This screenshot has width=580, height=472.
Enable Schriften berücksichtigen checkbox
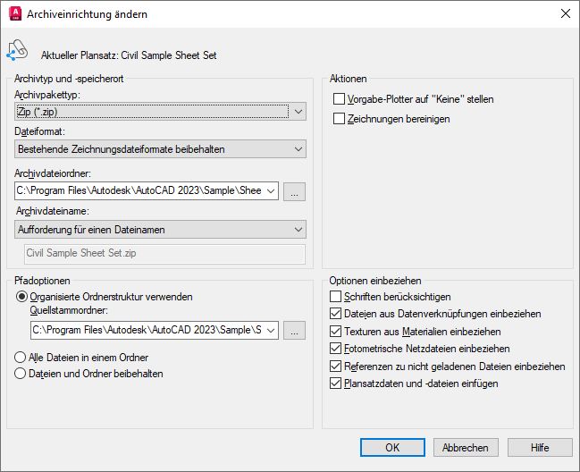coord(336,296)
